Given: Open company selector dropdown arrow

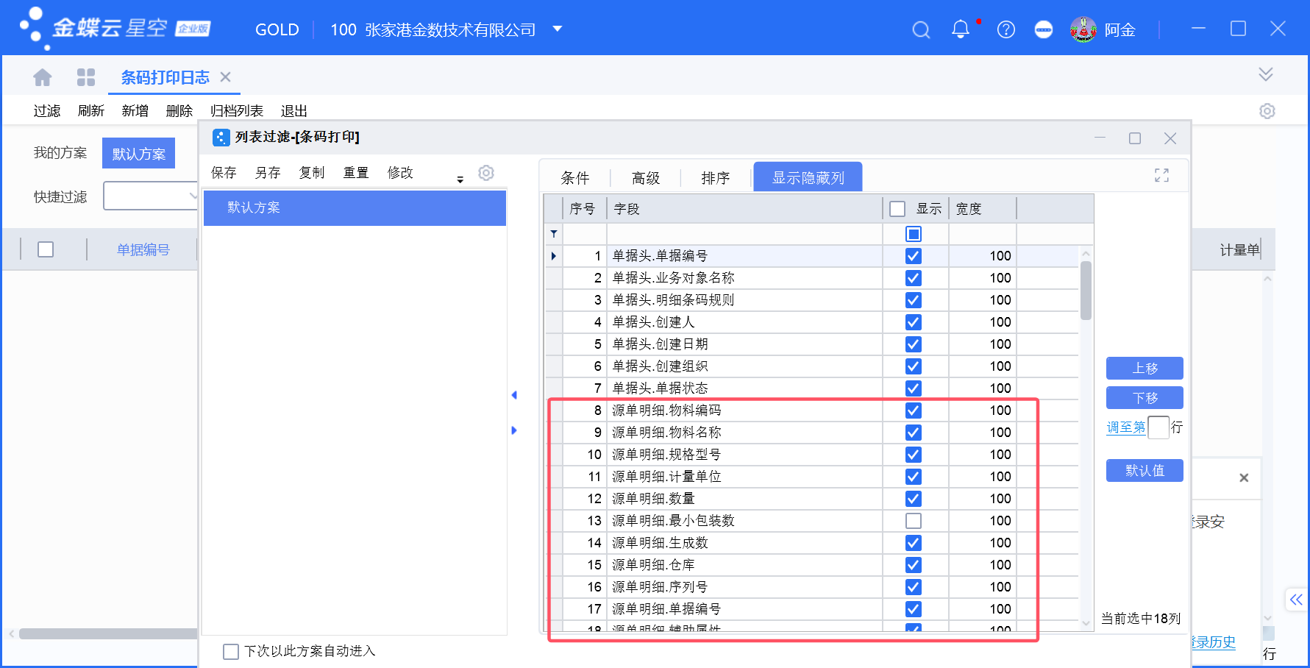Looking at the screenshot, I should click(x=558, y=29).
